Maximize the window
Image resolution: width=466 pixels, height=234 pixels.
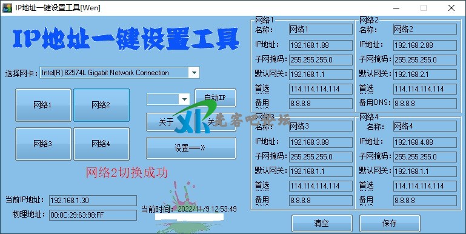click(x=424, y=8)
